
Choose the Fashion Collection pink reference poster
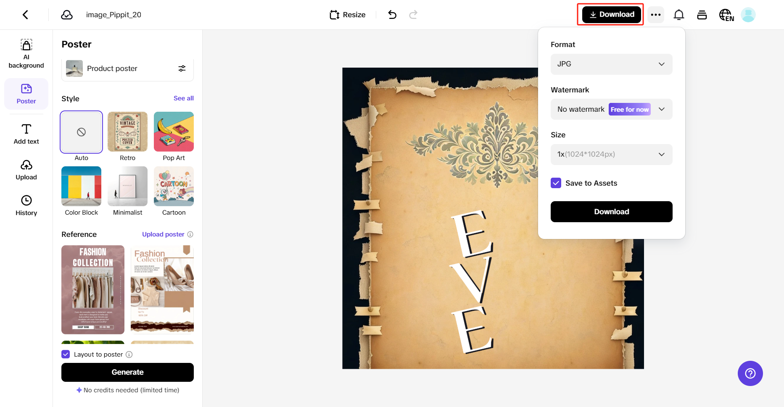pyautogui.click(x=93, y=290)
